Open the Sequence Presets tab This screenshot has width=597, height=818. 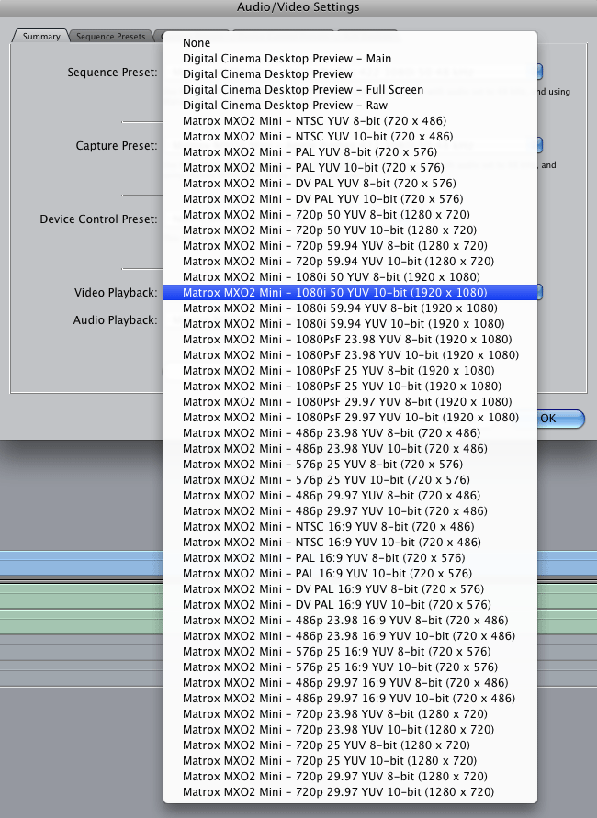109,37
